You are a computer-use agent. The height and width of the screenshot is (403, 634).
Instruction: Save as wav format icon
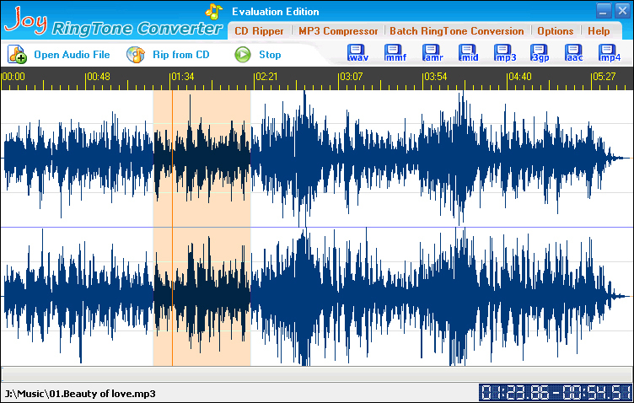click(357, 53)
